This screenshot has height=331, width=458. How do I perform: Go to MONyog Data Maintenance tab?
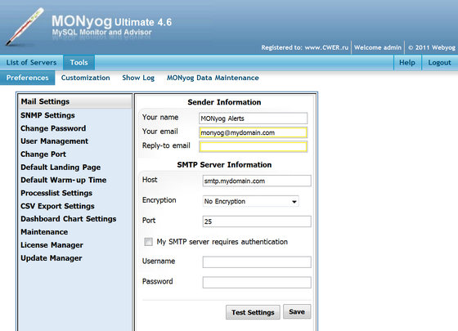[213, 78]
